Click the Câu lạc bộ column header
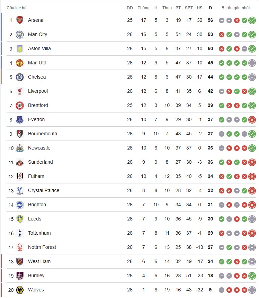Image resolution: width=259 pixels, height=298 pixels. (x=17, y=8)
